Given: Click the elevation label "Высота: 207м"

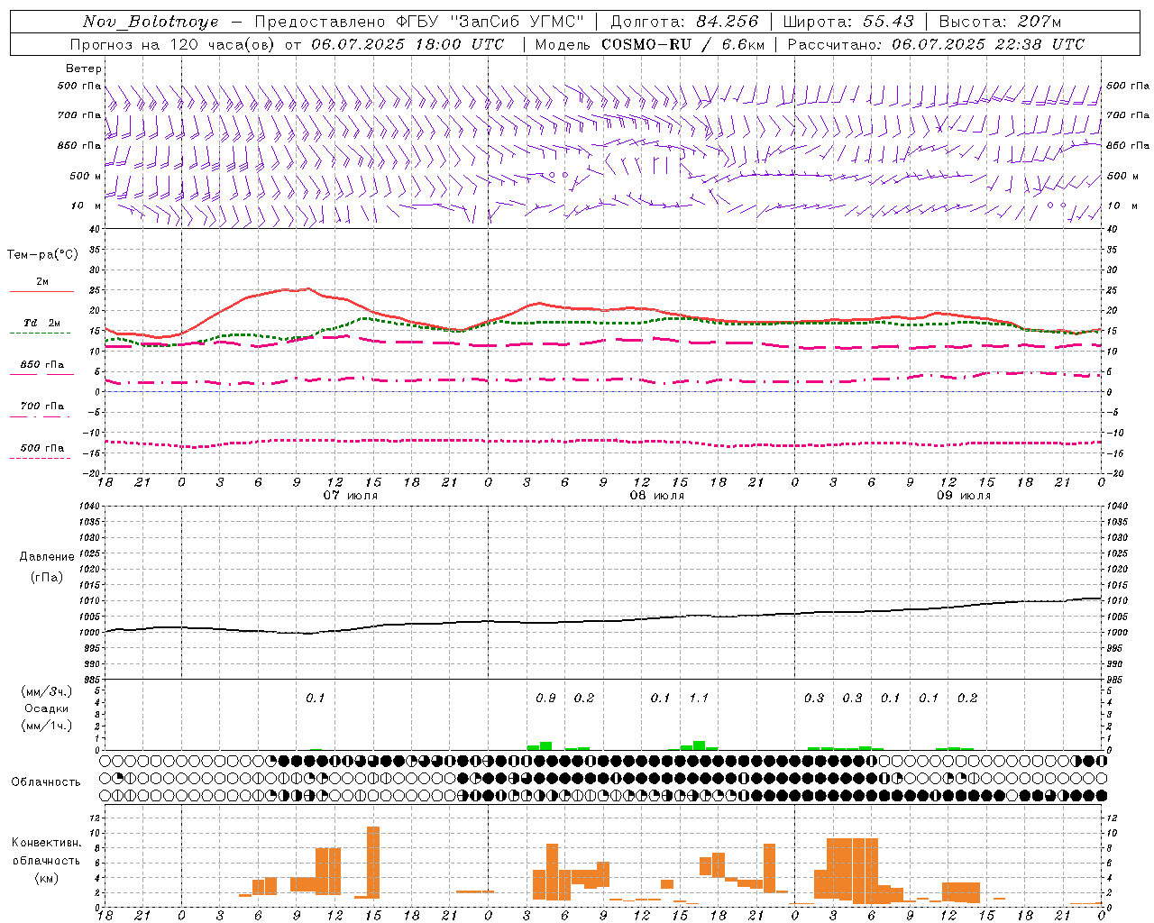Looking at the screenshot, I should click(x=1000, y=22).
